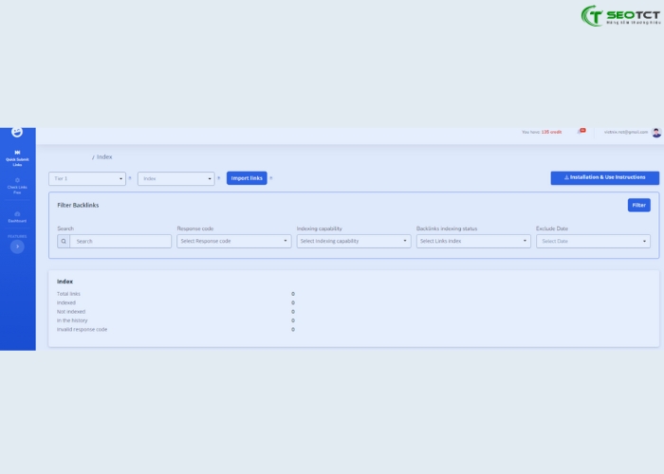
Task: Click the user avatar picture
Action: pos(656,133)
